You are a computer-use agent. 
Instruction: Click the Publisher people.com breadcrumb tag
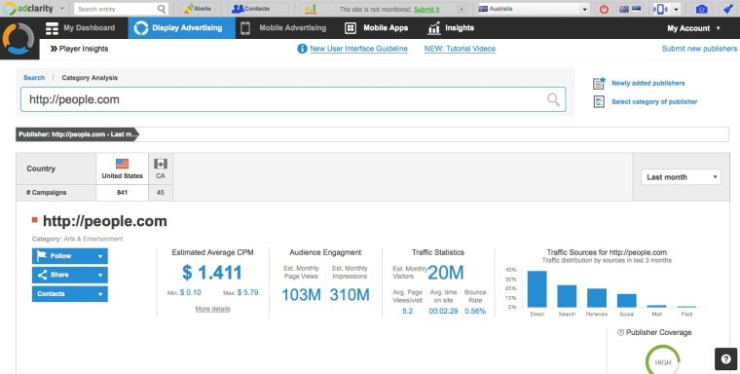78,134
